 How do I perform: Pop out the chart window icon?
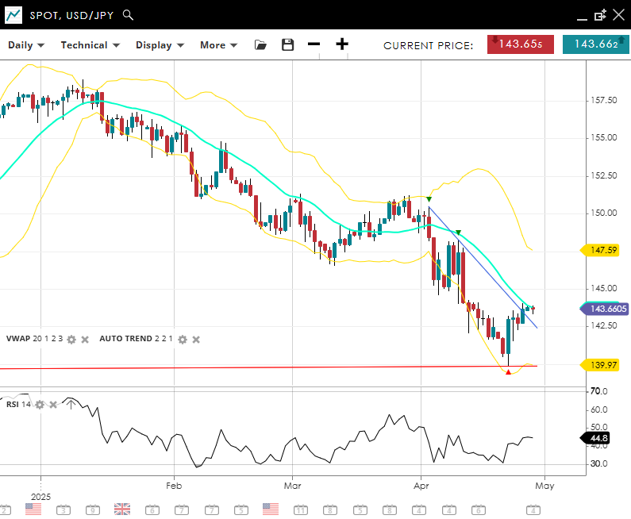pyautogui.click(x=600, y=15)
